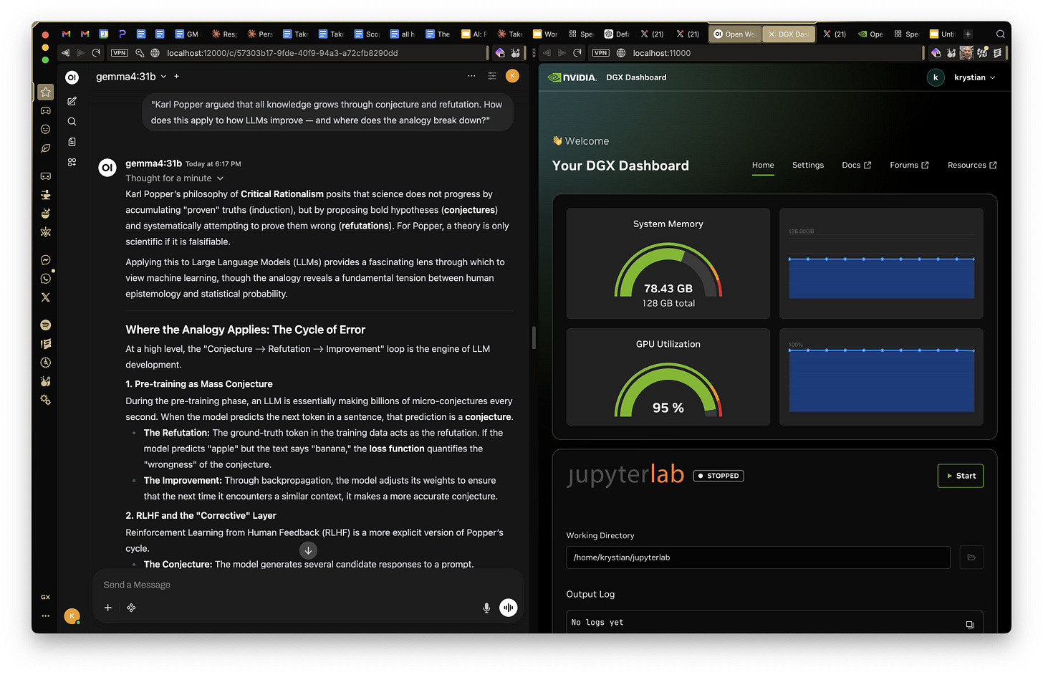Click the STOPPED status badge

coord(718,476)
